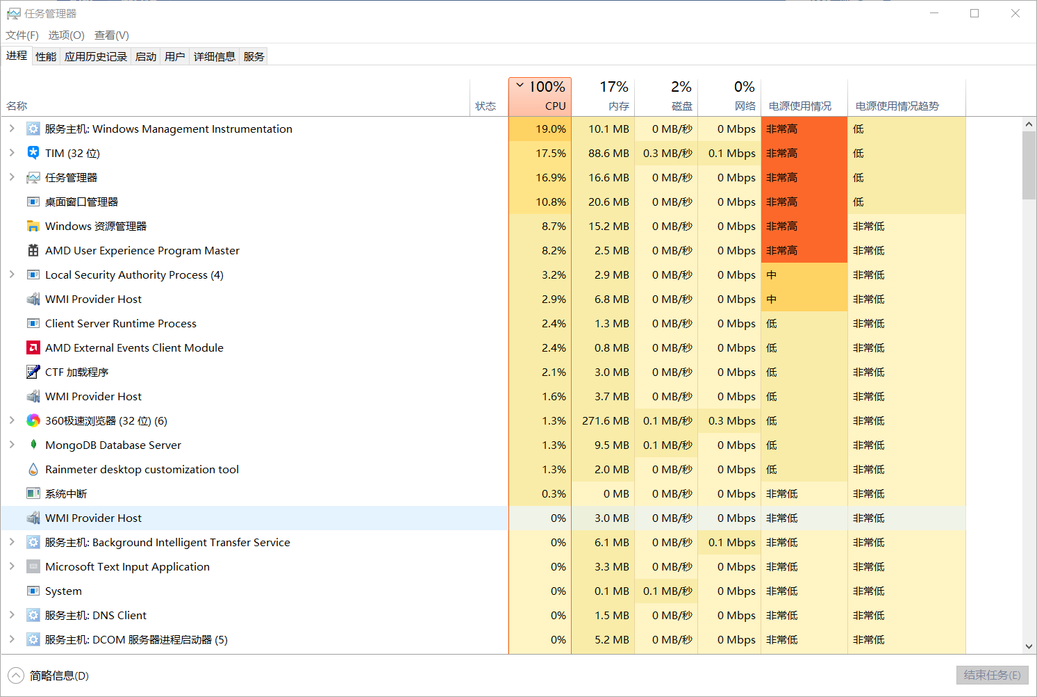Expand the Microsoft Text Input Application row
1037x697 pixels.
(12, 566)
